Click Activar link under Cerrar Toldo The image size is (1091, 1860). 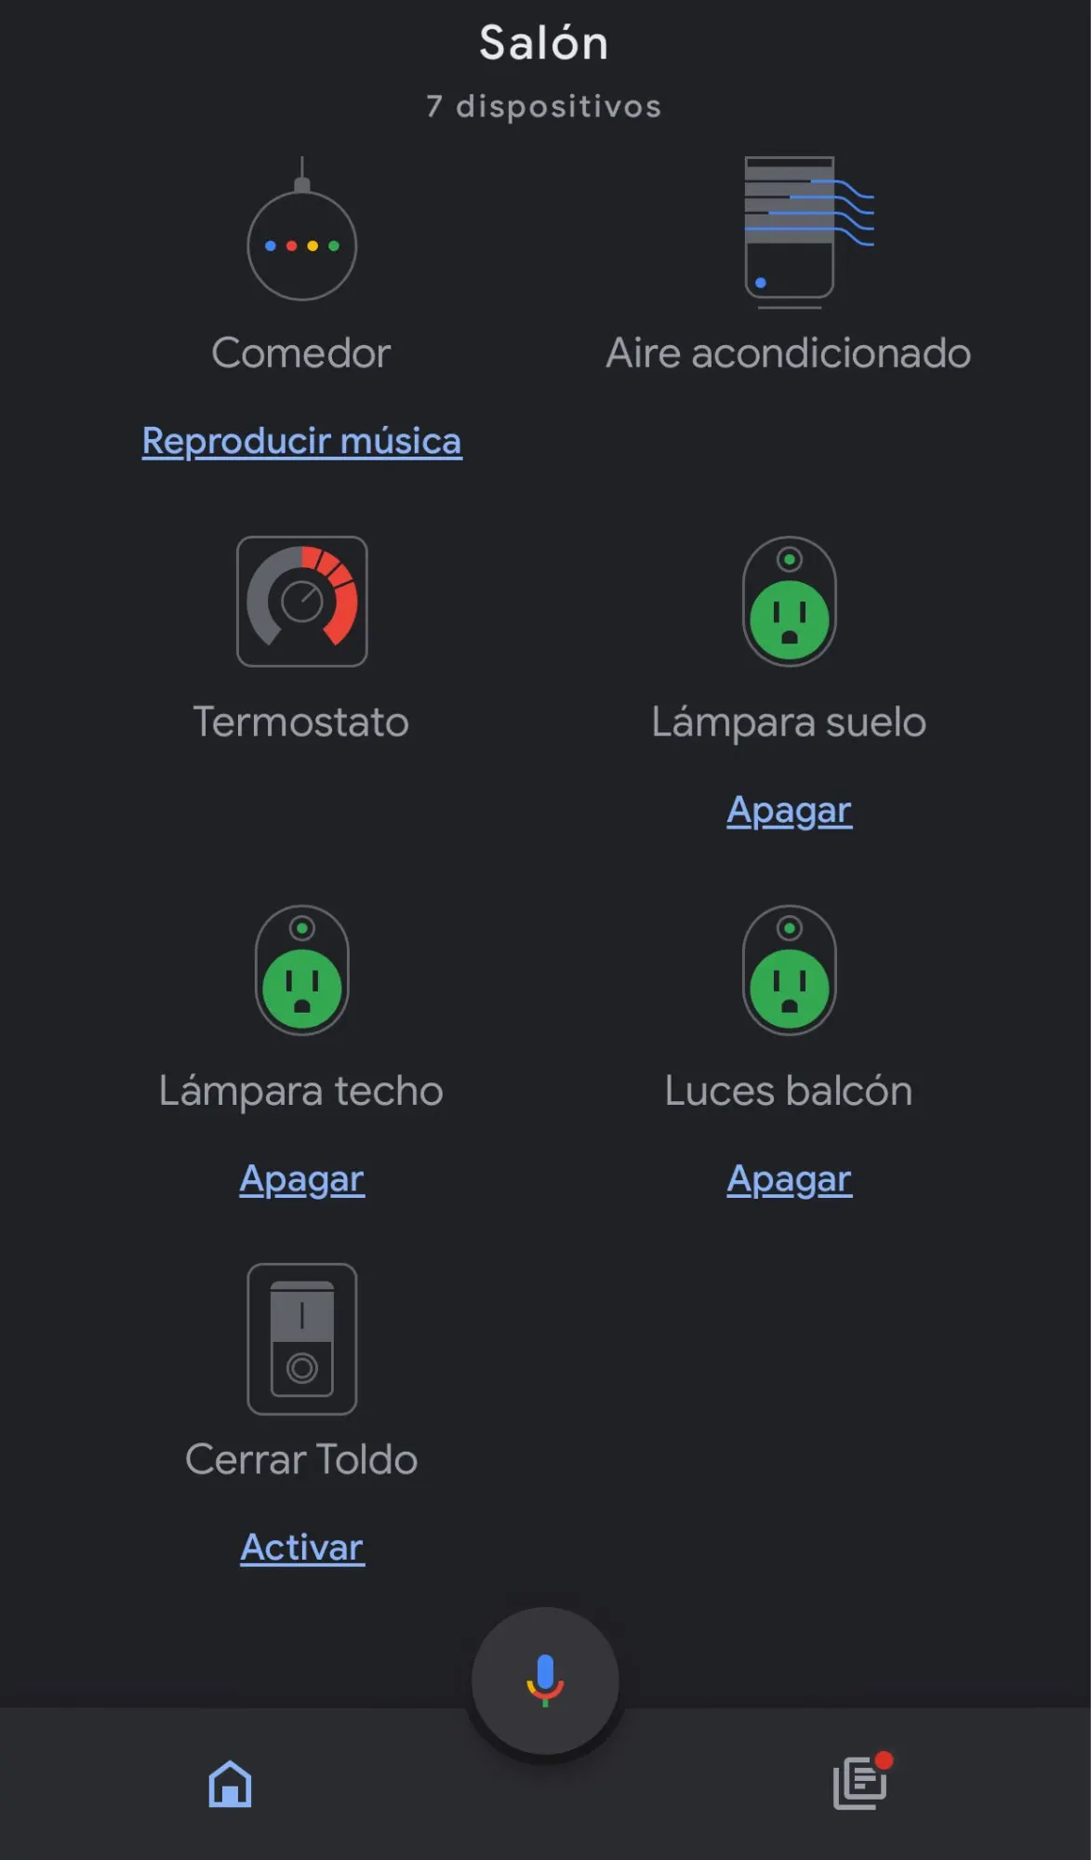[x=301, y=1548]
